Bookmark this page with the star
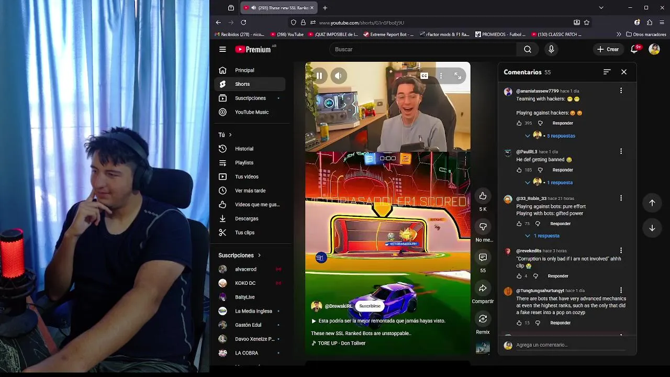 [x=587, y=23]
